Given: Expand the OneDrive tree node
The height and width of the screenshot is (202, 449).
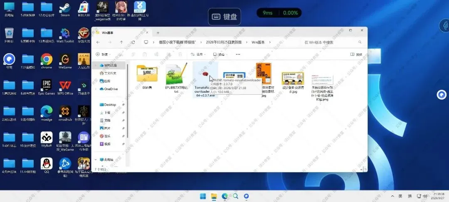Looking at the screenshot, I should 96,89.
